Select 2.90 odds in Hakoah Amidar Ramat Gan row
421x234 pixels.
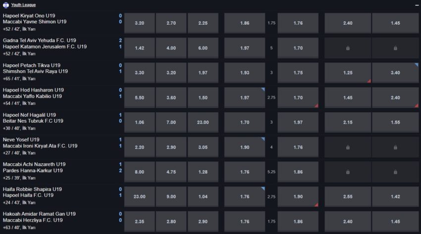(203, 221)
